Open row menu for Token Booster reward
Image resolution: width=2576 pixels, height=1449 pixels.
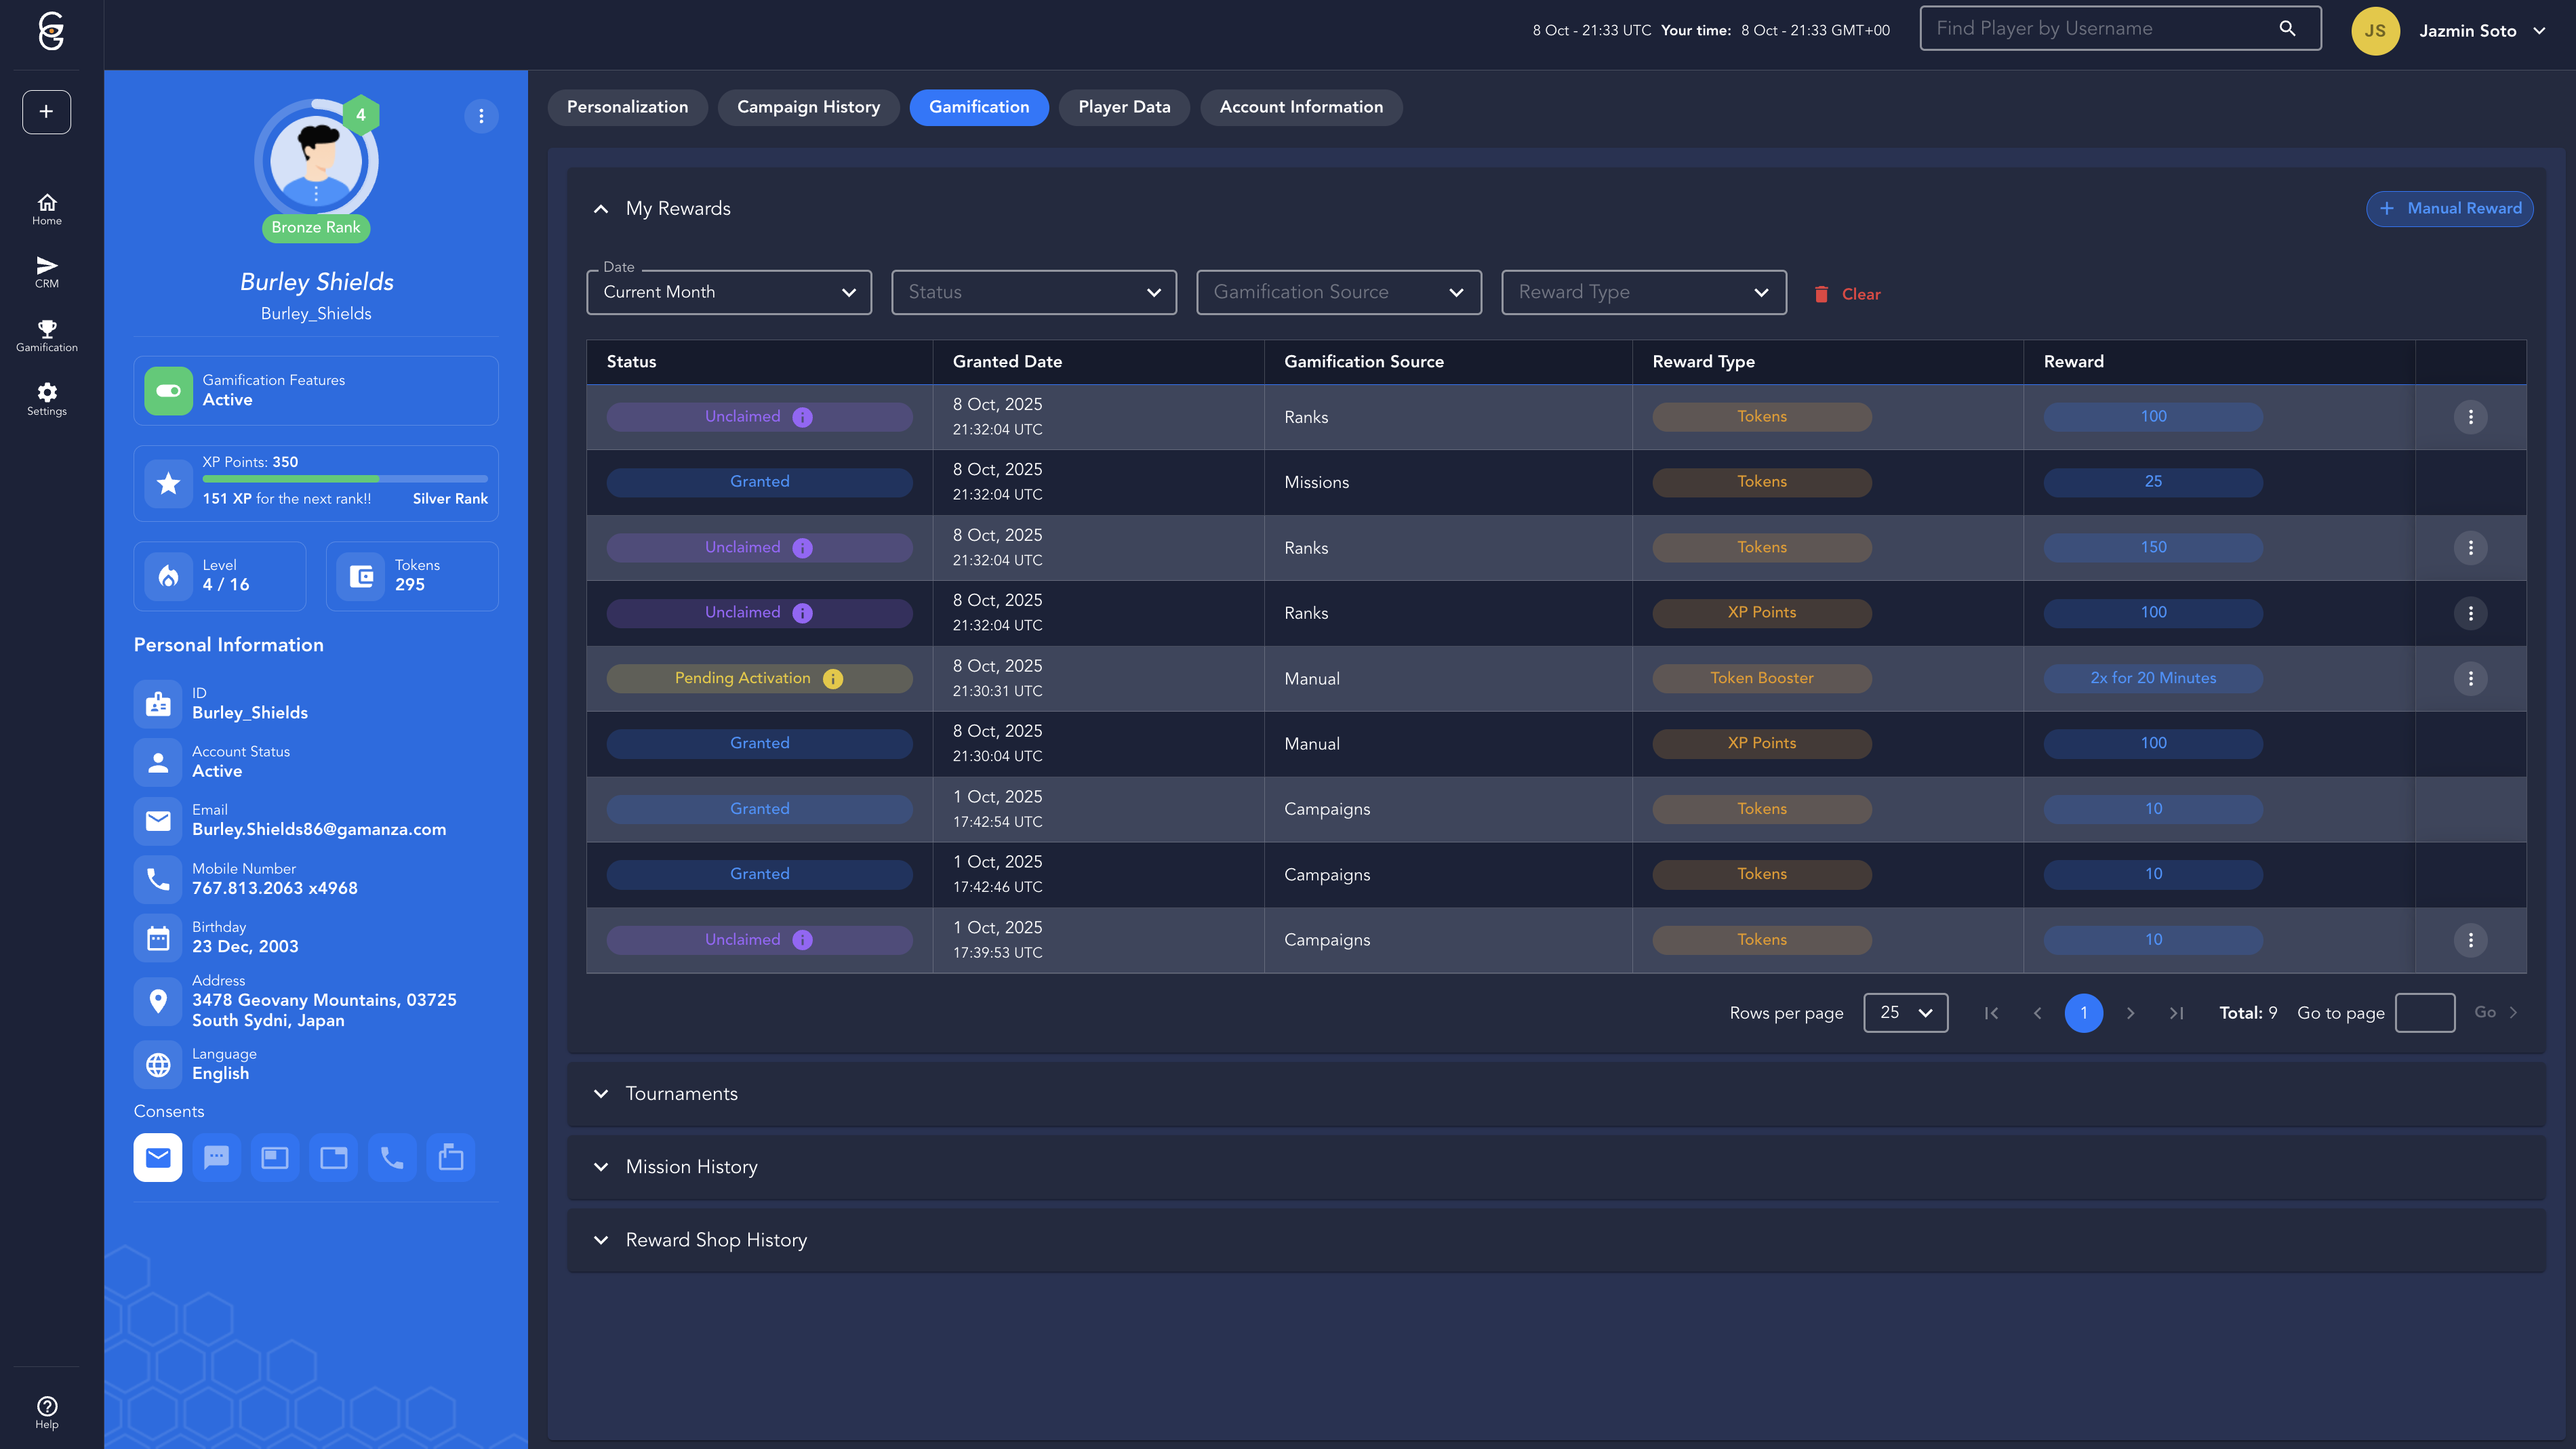[x=2470, y=679]
